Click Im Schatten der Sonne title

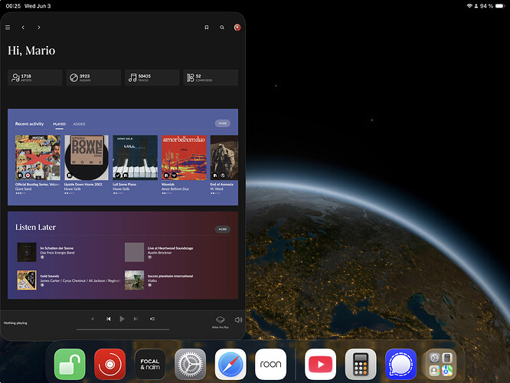click(x=57, y=248)
